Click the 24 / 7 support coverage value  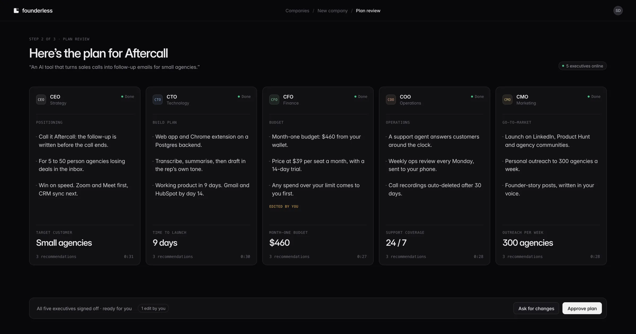pos(396,243)
